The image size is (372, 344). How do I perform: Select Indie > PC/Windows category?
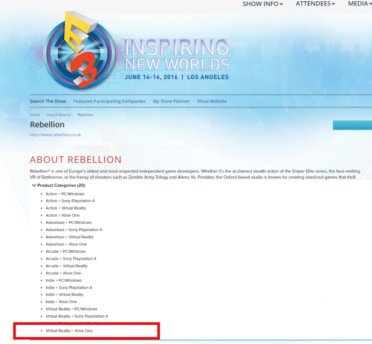coord(64,280)
